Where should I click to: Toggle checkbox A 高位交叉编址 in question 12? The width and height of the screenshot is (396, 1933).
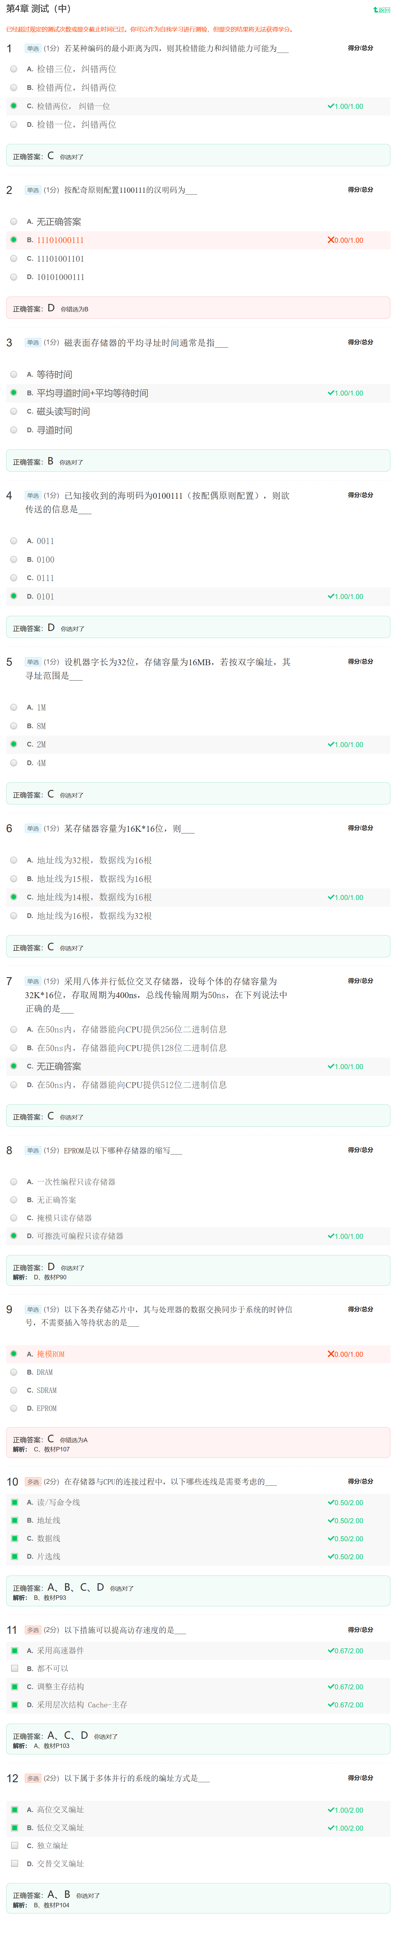14,1810
